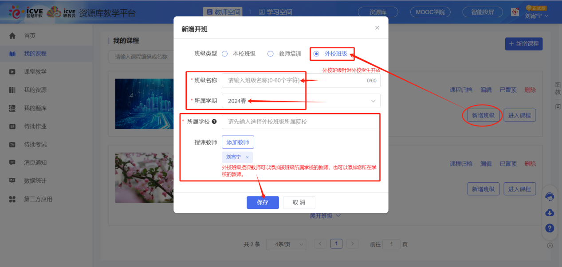This screenshot has height=267, width=562.
Task: Click the cloud download icon on the right
Action: (549, 212)
